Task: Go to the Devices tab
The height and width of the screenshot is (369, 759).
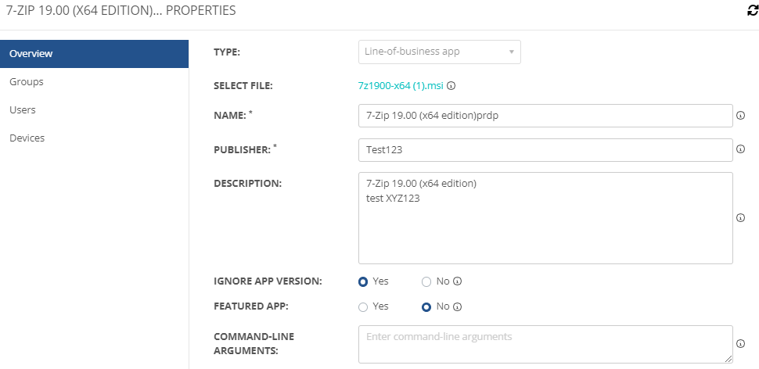Action: pyautogui.click(x=27, y=138)
